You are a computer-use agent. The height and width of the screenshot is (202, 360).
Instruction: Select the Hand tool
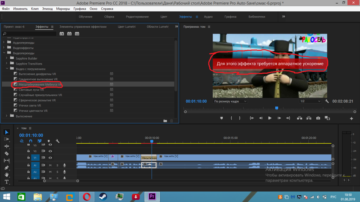[x=7, y=175]
